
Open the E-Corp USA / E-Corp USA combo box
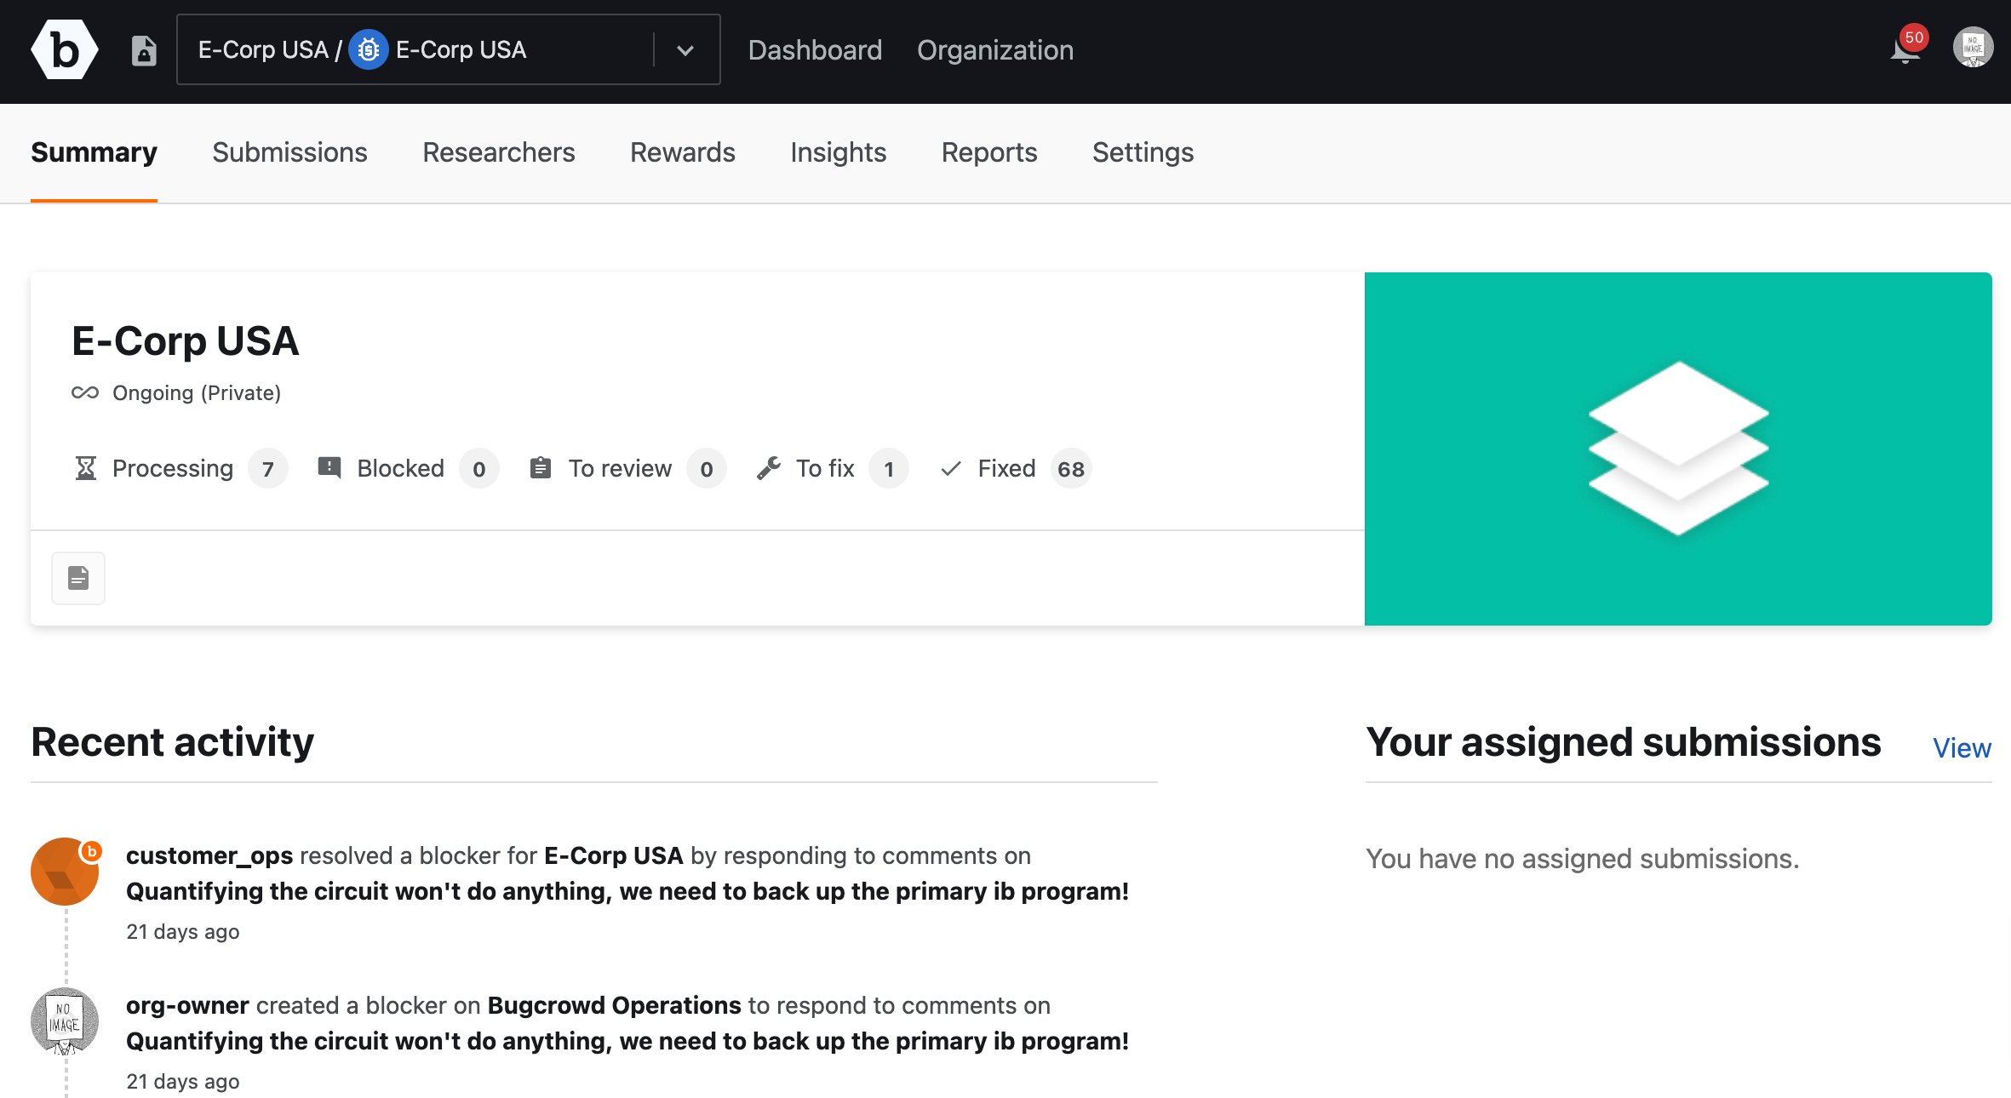(x=448, y=49)
